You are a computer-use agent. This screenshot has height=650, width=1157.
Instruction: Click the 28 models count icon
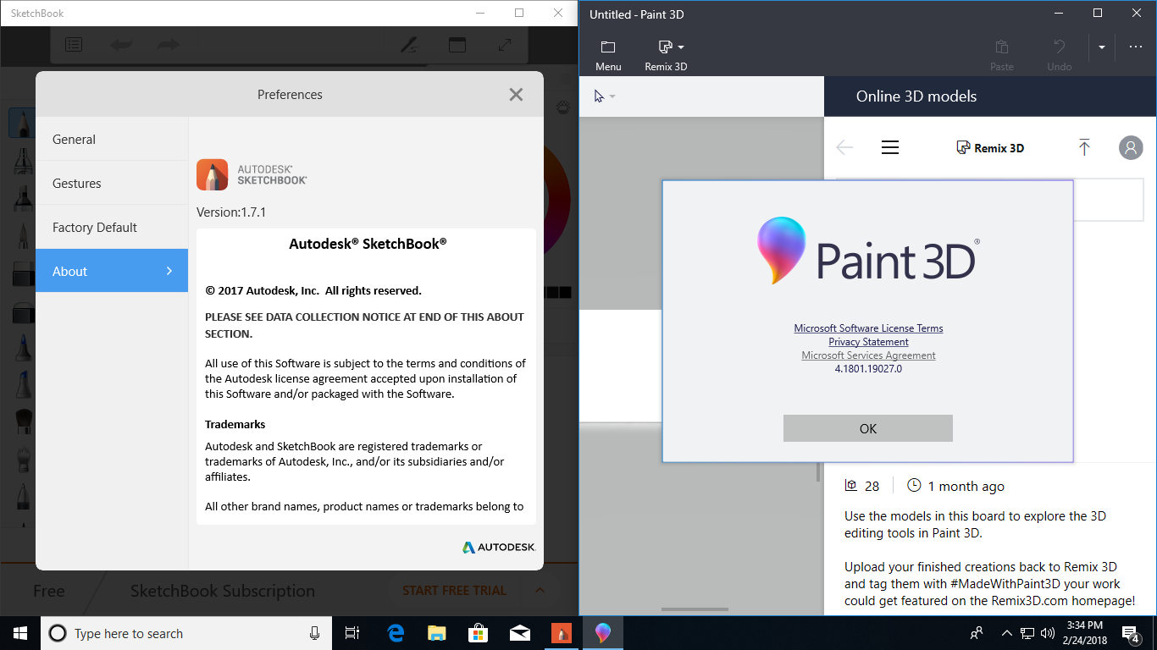[851, 486]
